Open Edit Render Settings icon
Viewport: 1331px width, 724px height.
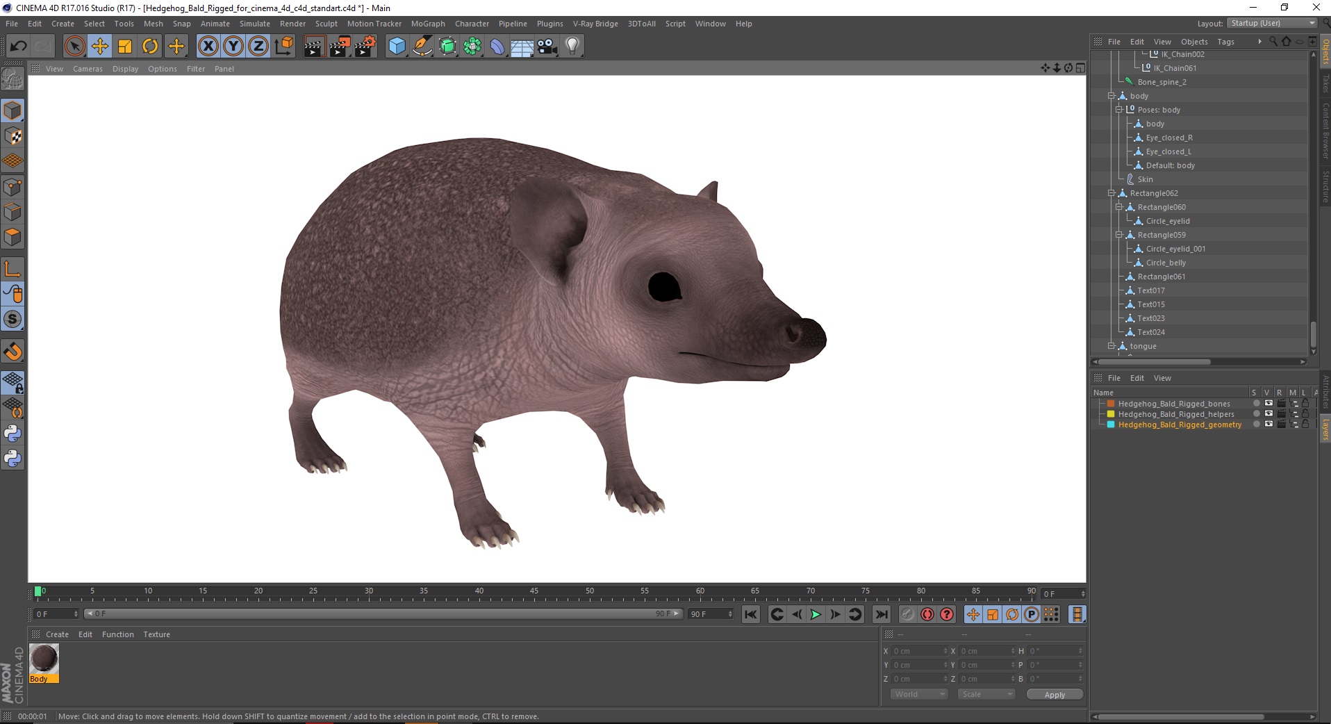tap(365, 47)
